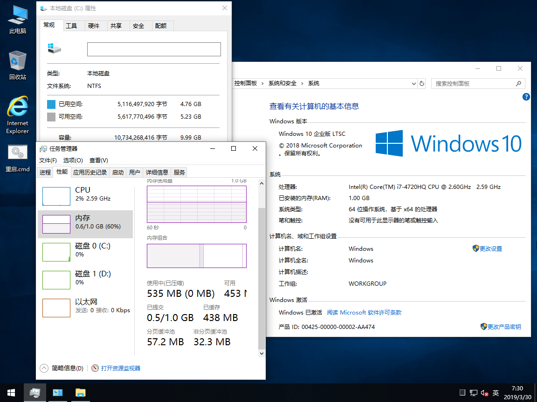Click the refresh icon beside address bar
Screen dimensions: 537x402
422,83
